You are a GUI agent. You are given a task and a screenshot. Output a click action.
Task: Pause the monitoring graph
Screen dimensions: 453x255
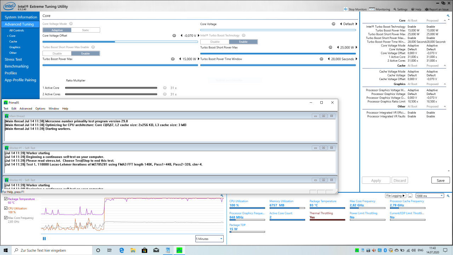pyautogui.click(x=44, y=239)
